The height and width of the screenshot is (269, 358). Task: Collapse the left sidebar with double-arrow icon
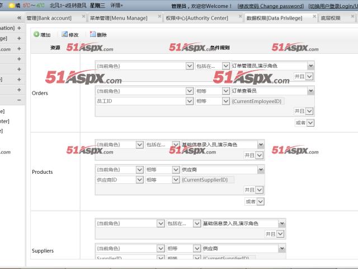pos(19,18)
